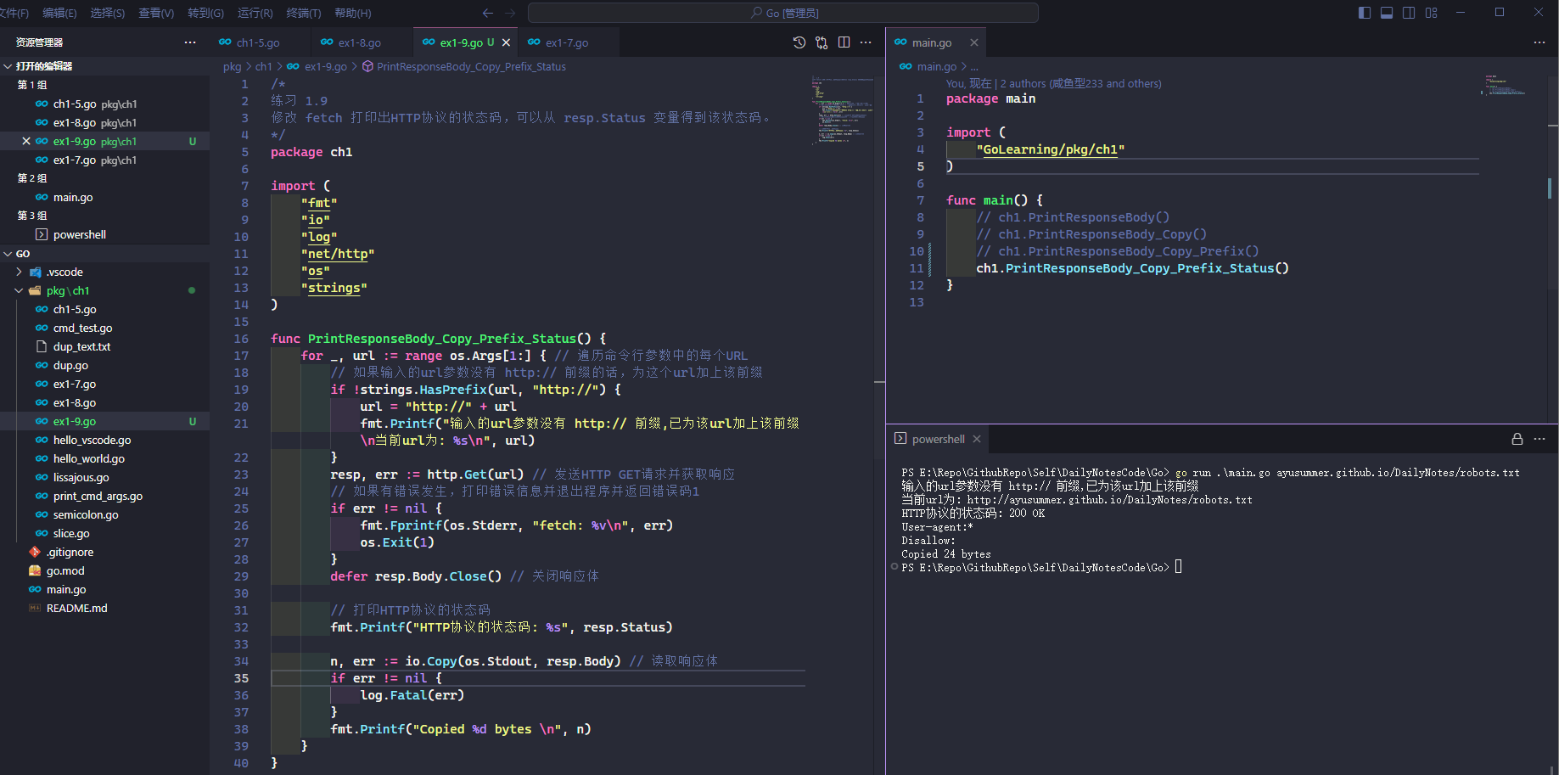1559x775 pixels.
Task: Close the powershell terminal tab
Action: pyautogui.click(x=977, y=439)
